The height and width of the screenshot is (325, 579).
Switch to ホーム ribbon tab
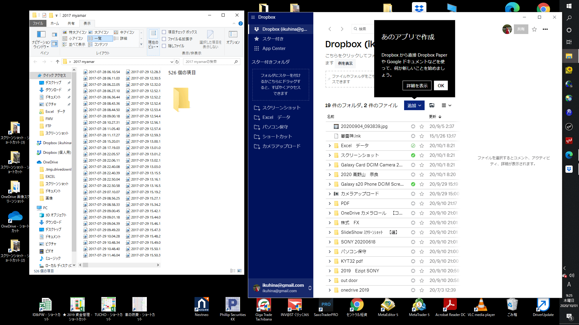(x=55, y=23)
